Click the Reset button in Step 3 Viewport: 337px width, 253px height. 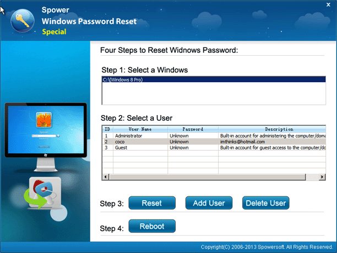click(152, 203)
